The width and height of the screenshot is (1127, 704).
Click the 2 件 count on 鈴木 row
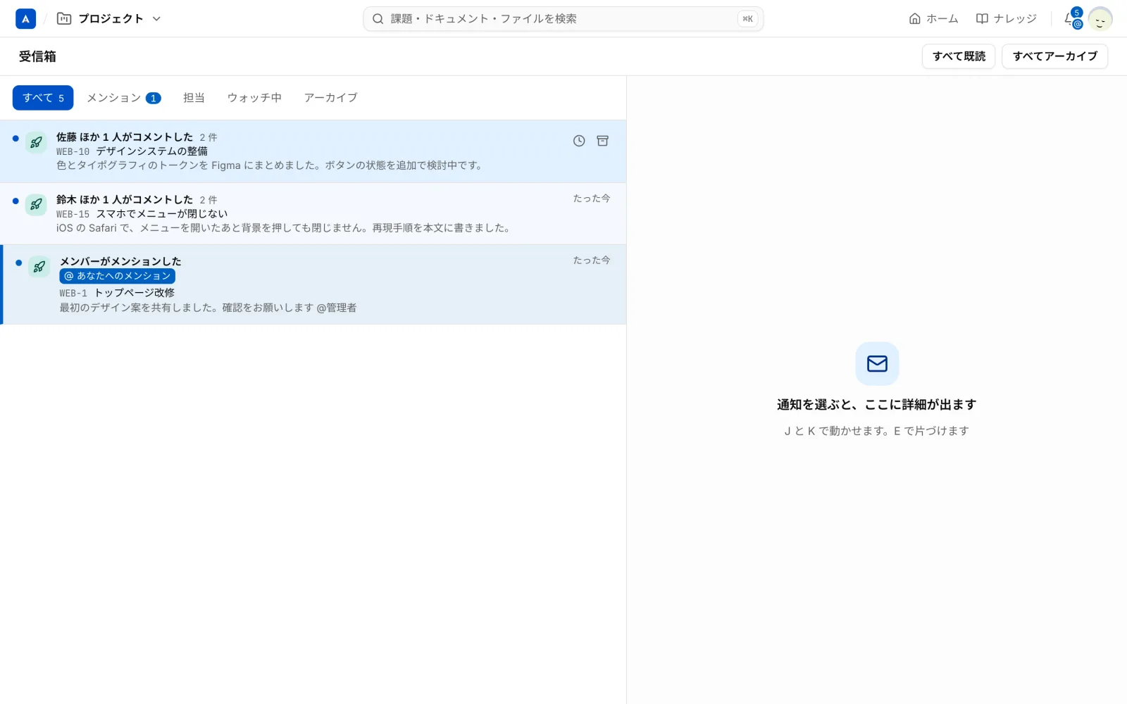pos(208,200)
